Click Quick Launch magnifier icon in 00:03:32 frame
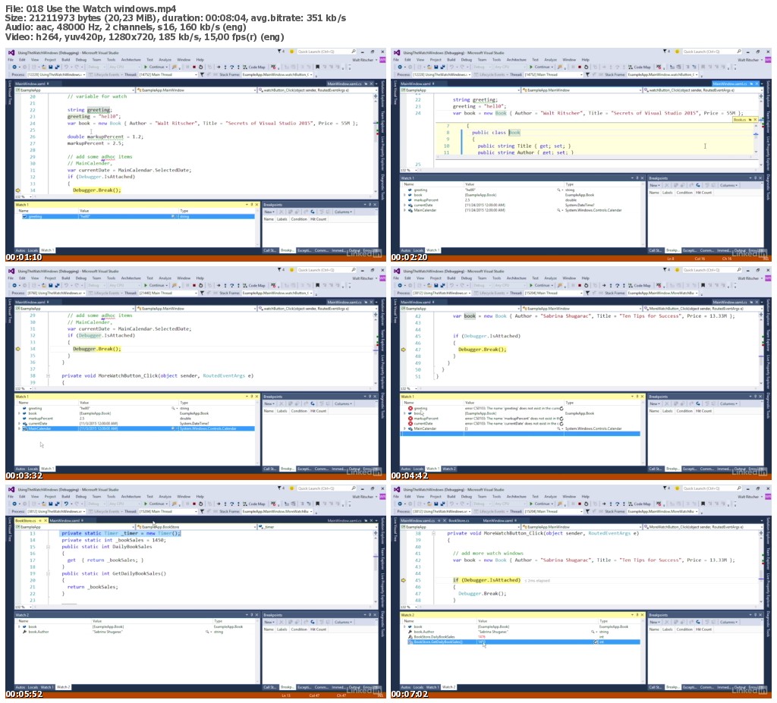Screen dimensions: 777x703 point(354,269)
